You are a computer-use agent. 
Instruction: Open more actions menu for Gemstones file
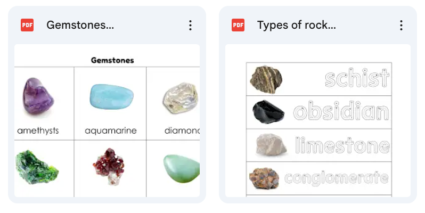click(190, 25)
